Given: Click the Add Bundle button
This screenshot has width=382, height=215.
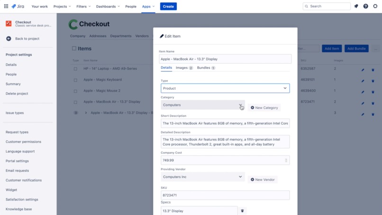Looking at the screenshot, I should [x=356, y=48].
